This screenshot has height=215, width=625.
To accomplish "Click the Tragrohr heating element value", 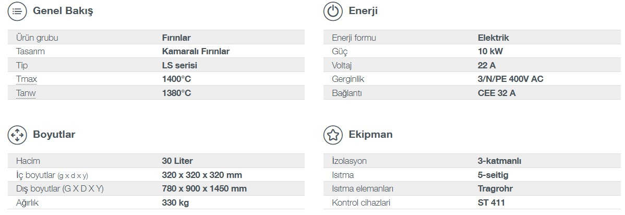I will coord(495,189).
